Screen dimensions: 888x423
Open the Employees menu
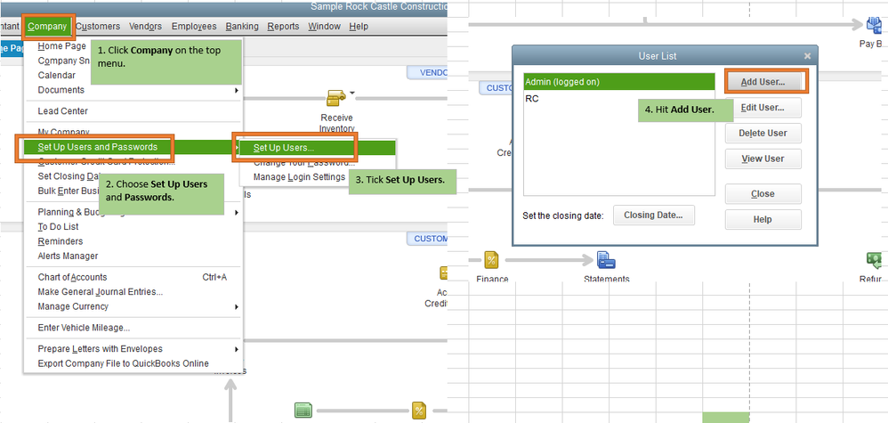[x=194, y=26]
